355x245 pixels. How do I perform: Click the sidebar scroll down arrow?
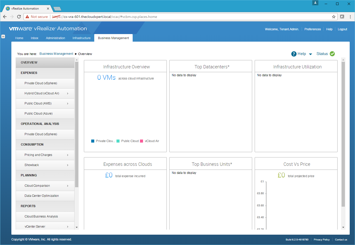click(x=77, y=227)
